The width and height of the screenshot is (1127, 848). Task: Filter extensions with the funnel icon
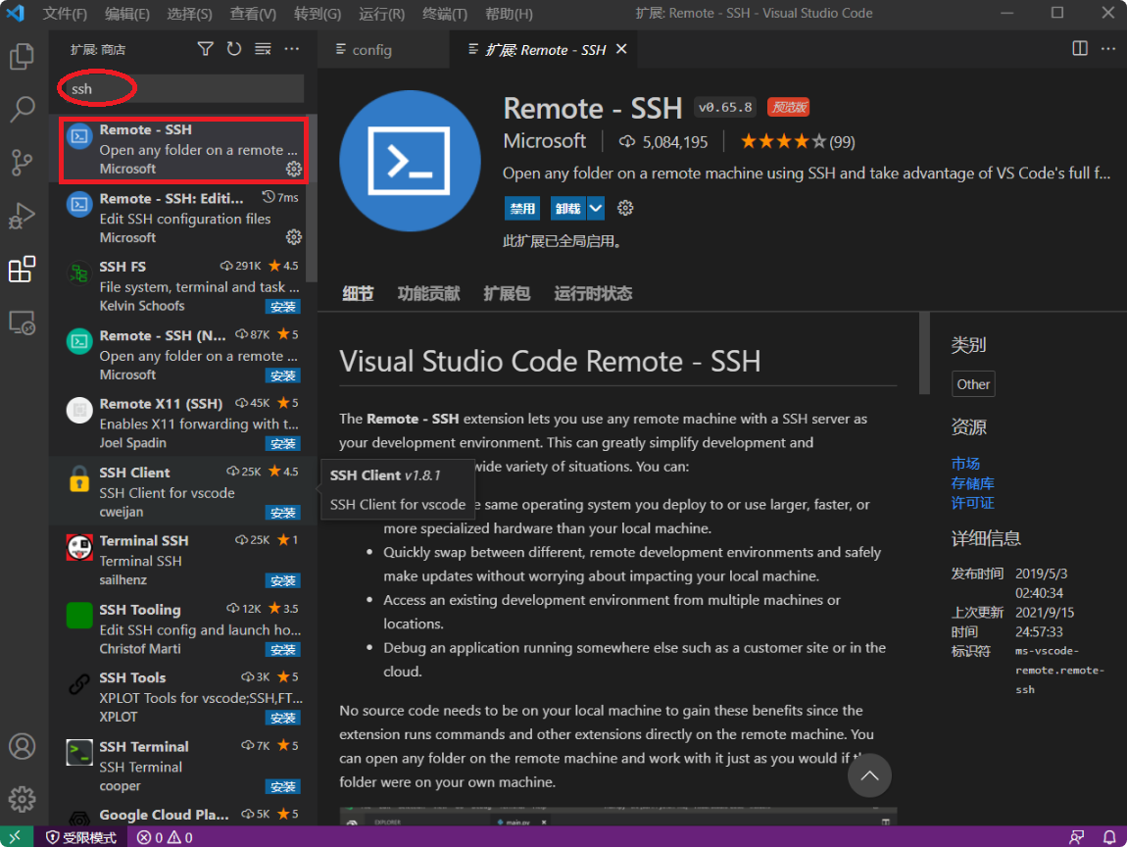206,49
